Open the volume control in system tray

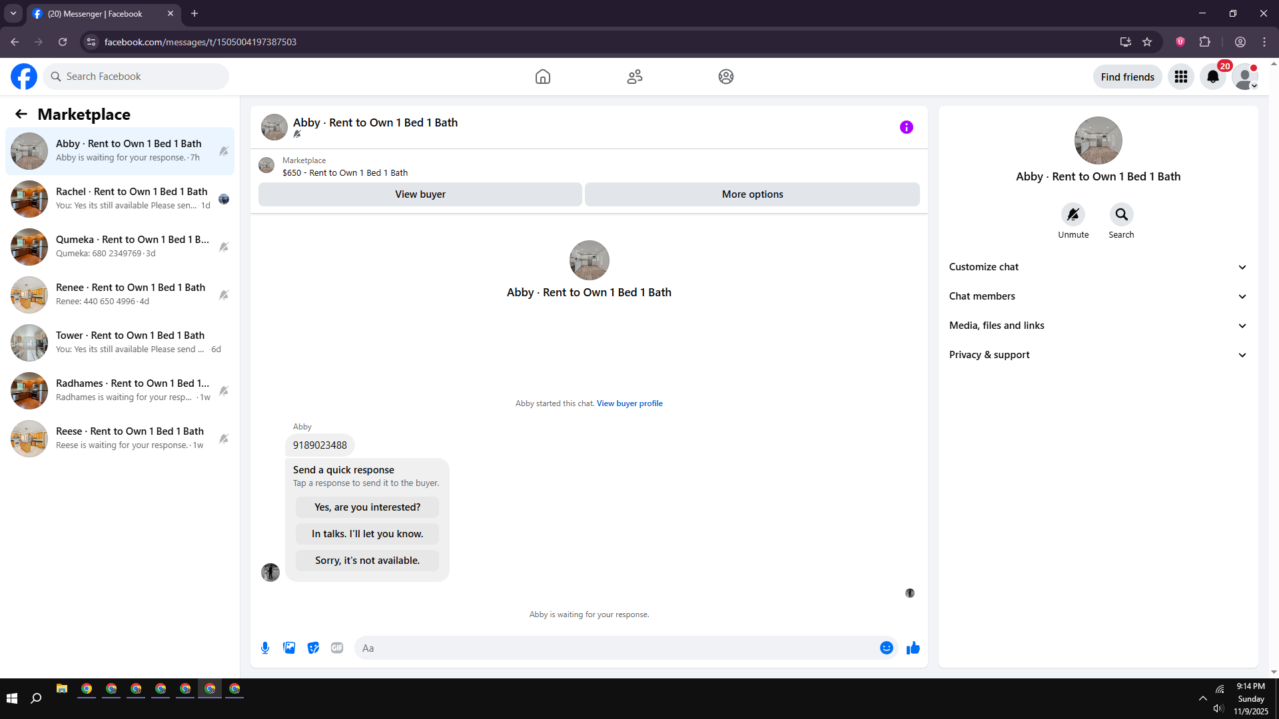1218,708
